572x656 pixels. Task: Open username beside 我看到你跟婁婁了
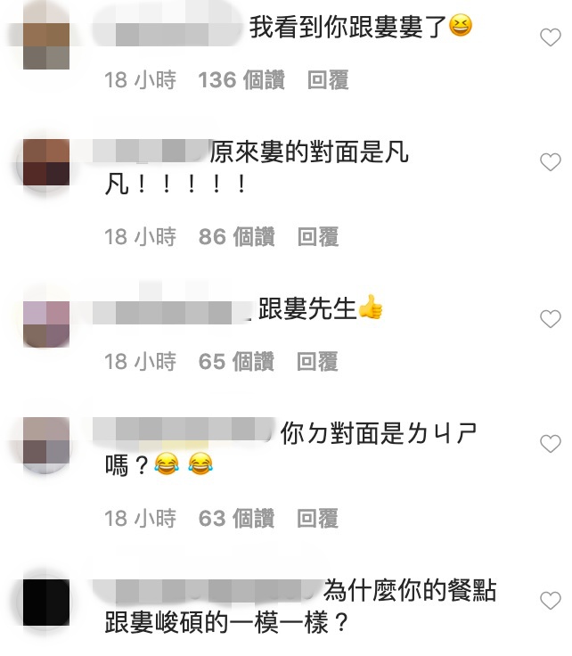click(x=168, y=29)
